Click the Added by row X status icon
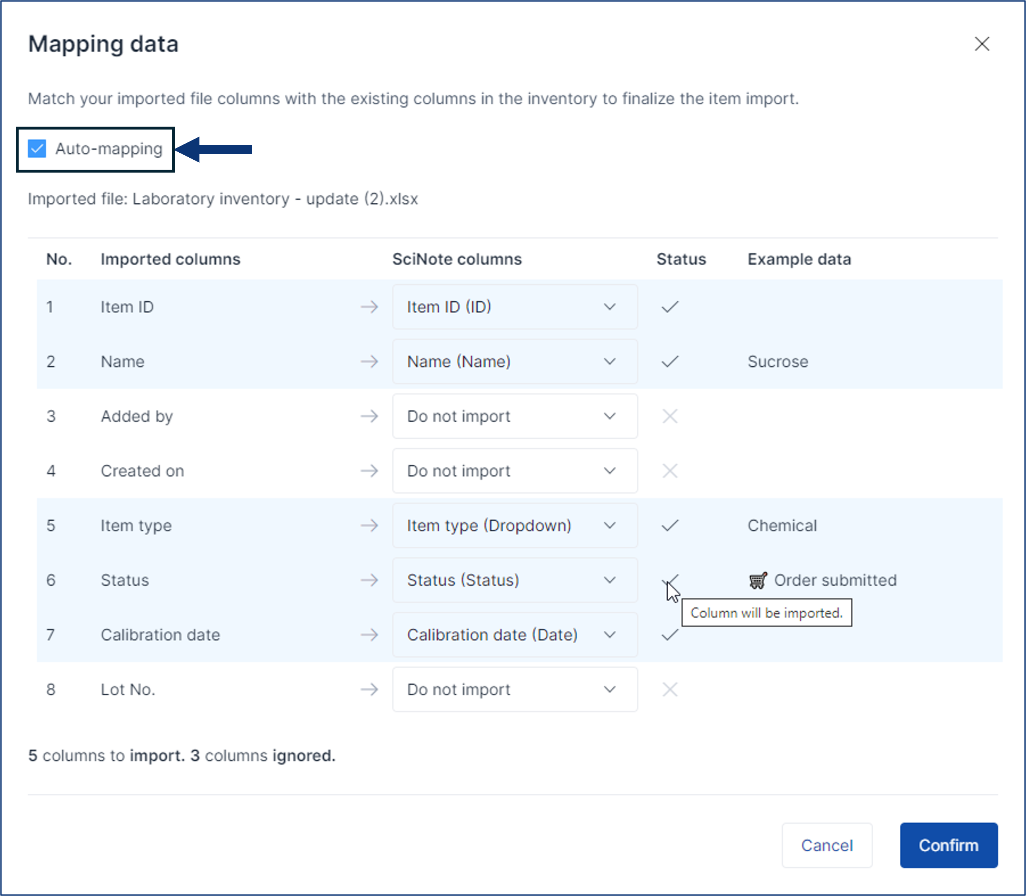 pos(670,416)
